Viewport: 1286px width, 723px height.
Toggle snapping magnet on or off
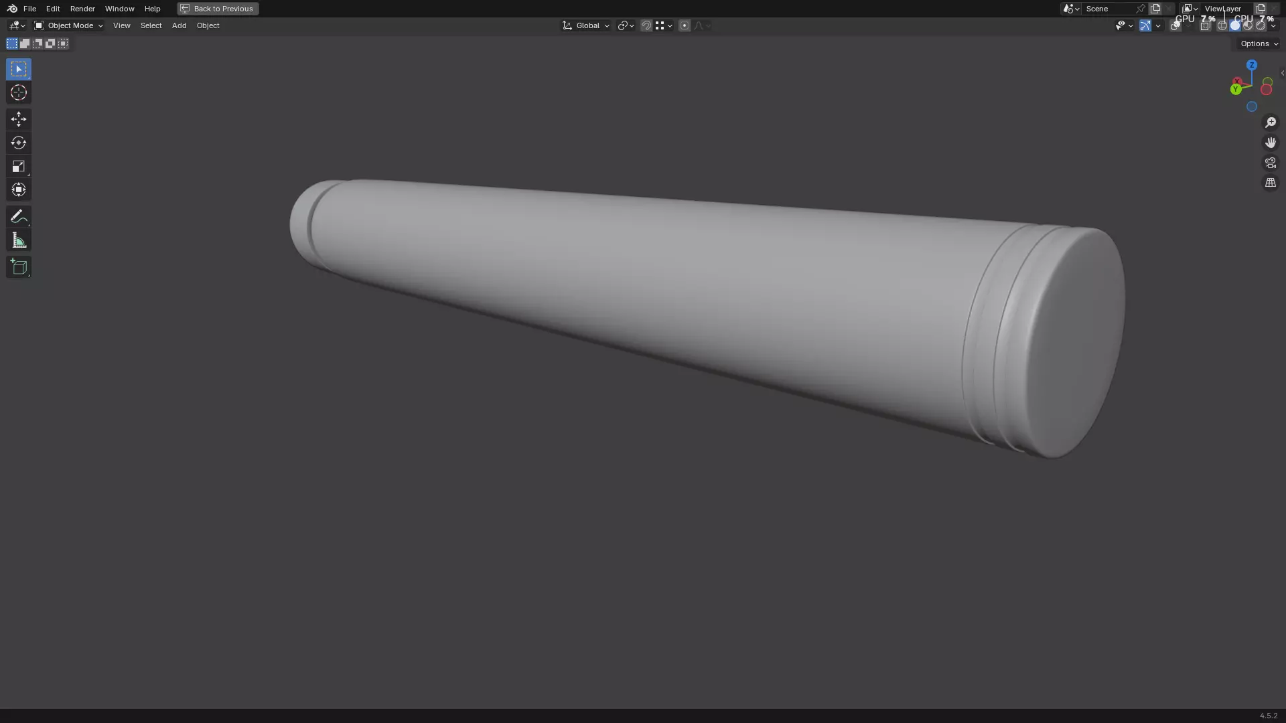646,25
